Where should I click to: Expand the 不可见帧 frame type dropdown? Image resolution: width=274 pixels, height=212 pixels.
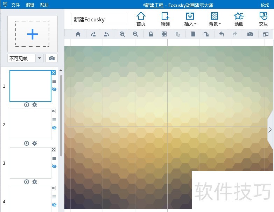click(39, 58)
